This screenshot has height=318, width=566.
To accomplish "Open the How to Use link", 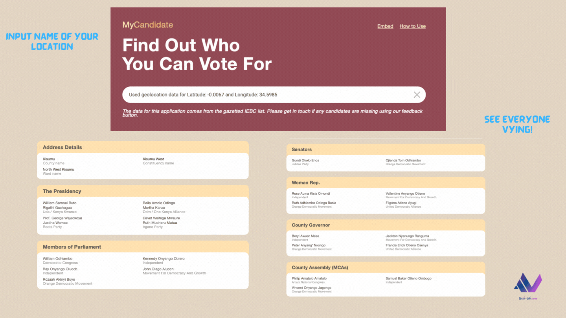I will click(x=412, y=26).
